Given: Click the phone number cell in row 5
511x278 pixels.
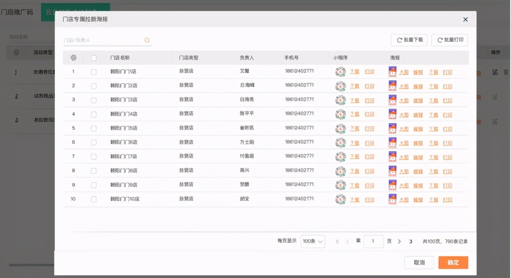Looking at the screenshot, I should click(x=299, y=128).
